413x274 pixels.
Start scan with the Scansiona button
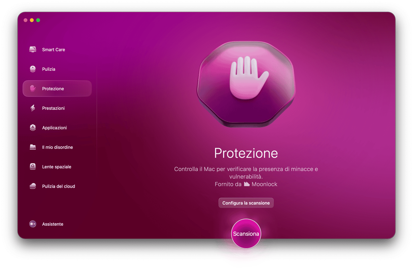[246, 234]
